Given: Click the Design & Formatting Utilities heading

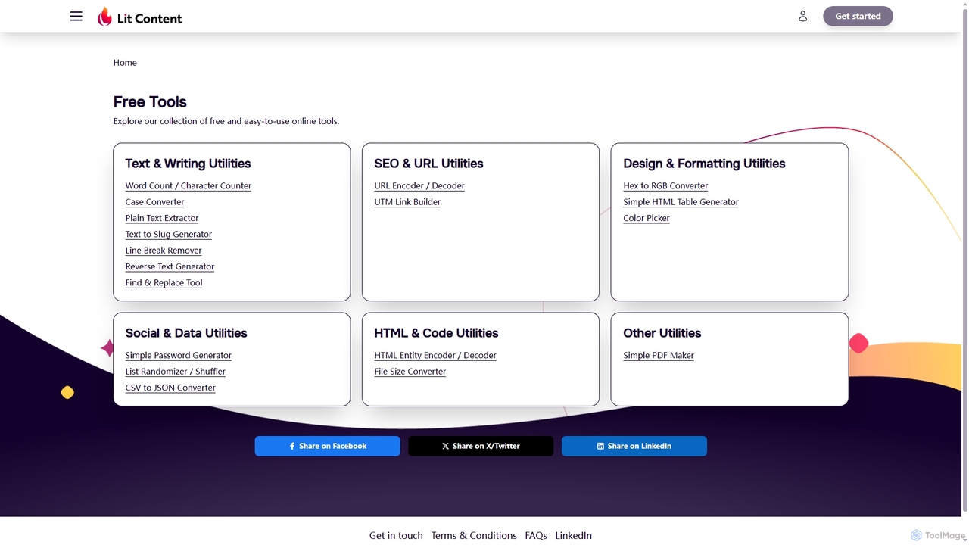Looking at the screenshot, I should point(704,163).
